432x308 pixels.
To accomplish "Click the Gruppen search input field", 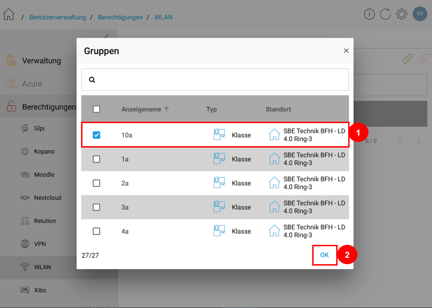I will 221,80.
